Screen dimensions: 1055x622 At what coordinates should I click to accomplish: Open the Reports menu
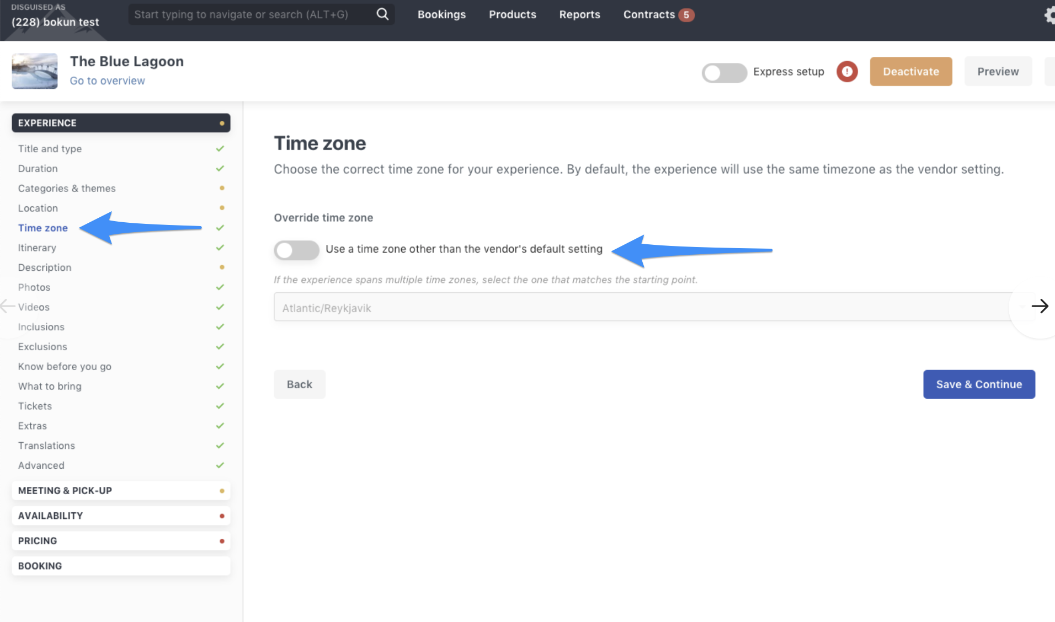coord(579,15)
